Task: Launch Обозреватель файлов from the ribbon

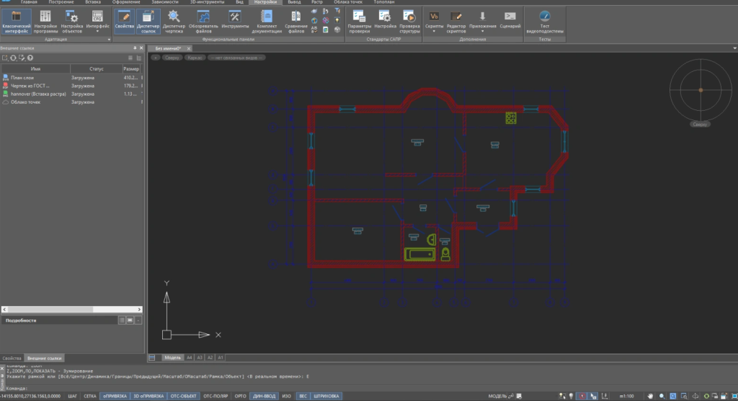Action: click(204, 21)
